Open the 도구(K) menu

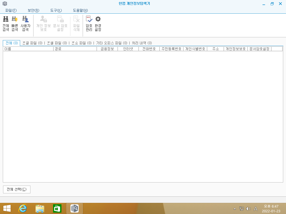click(x=56, y=10)
